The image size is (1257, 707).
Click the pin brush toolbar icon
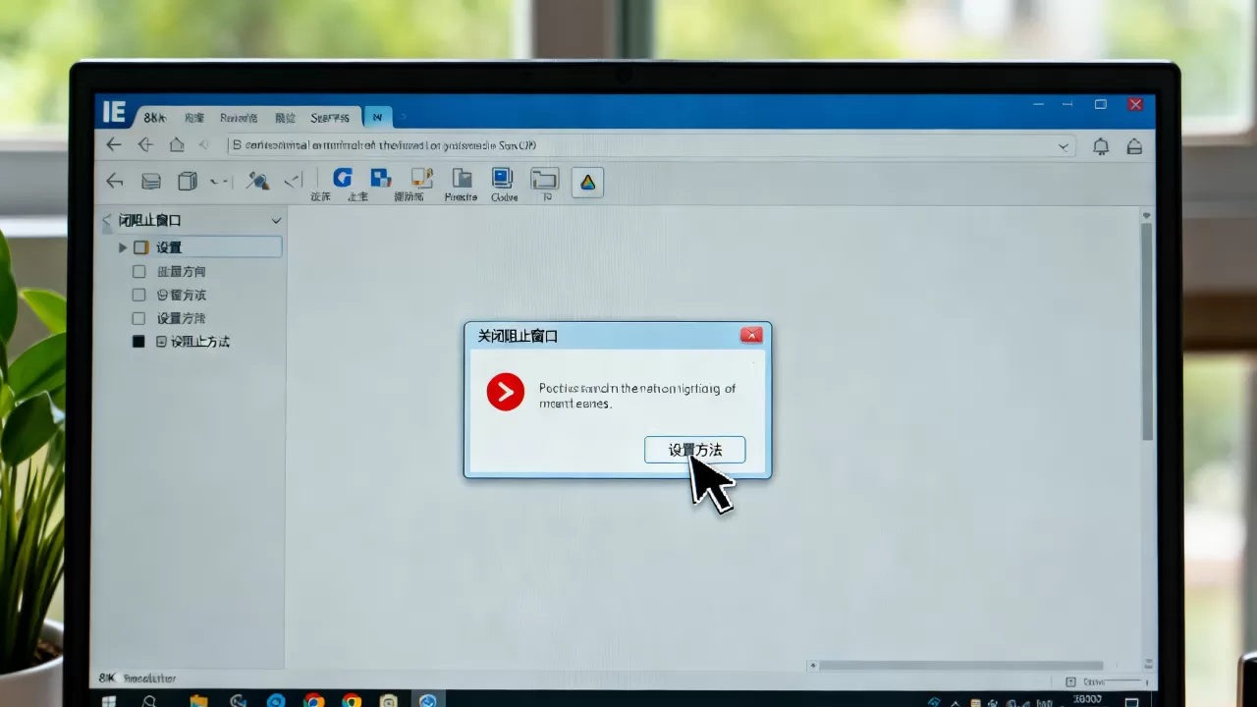[x=258, y=181]
